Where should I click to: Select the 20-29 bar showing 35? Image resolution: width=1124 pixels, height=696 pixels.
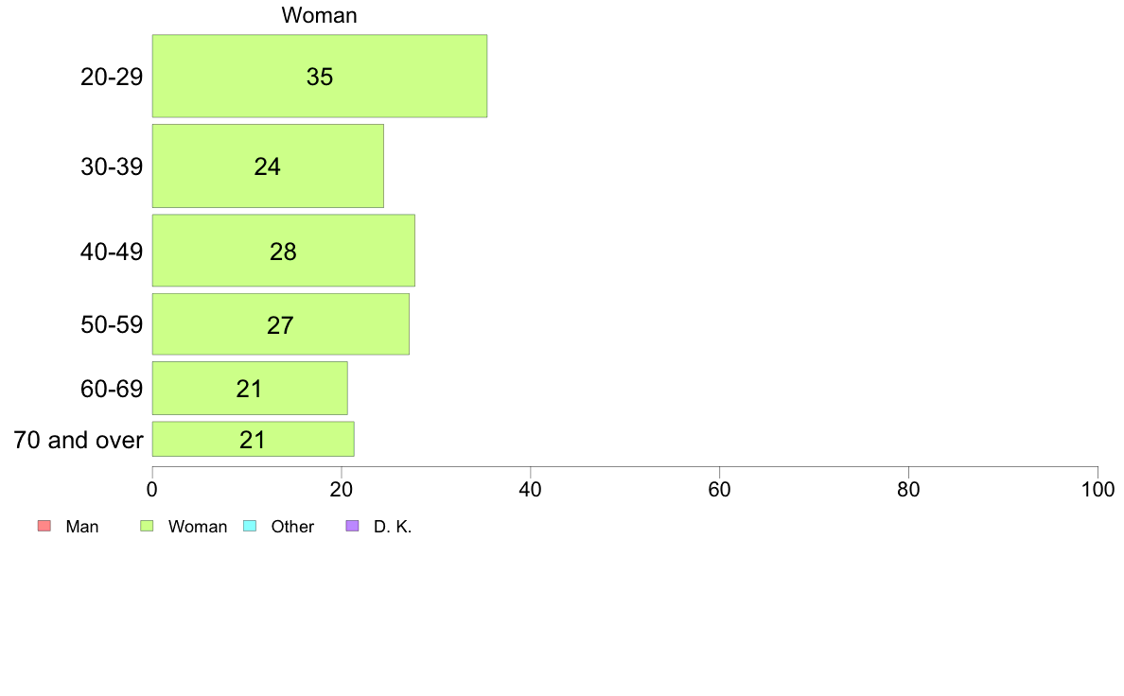(x=320, y=76)
